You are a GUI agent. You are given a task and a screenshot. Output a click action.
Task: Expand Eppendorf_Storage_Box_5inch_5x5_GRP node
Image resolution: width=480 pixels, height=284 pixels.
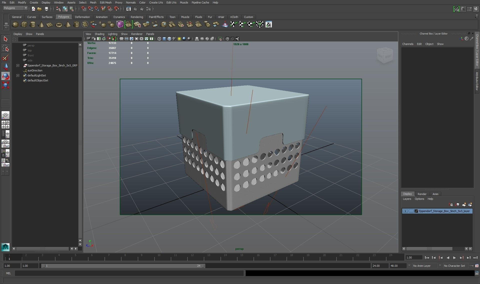[18, 65]
